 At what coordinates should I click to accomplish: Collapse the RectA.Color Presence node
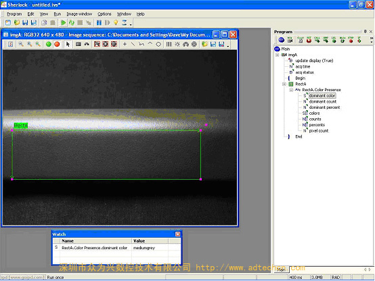[291, 90]
